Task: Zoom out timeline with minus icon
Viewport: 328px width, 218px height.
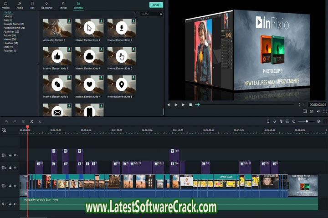Action: (x=294, y=121)
